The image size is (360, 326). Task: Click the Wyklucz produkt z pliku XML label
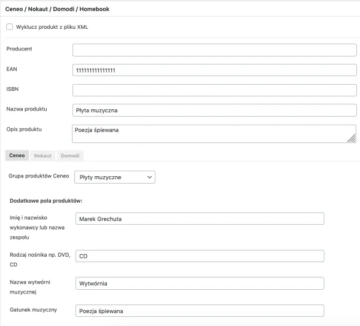pyautogui.click(x=52, y=27)
